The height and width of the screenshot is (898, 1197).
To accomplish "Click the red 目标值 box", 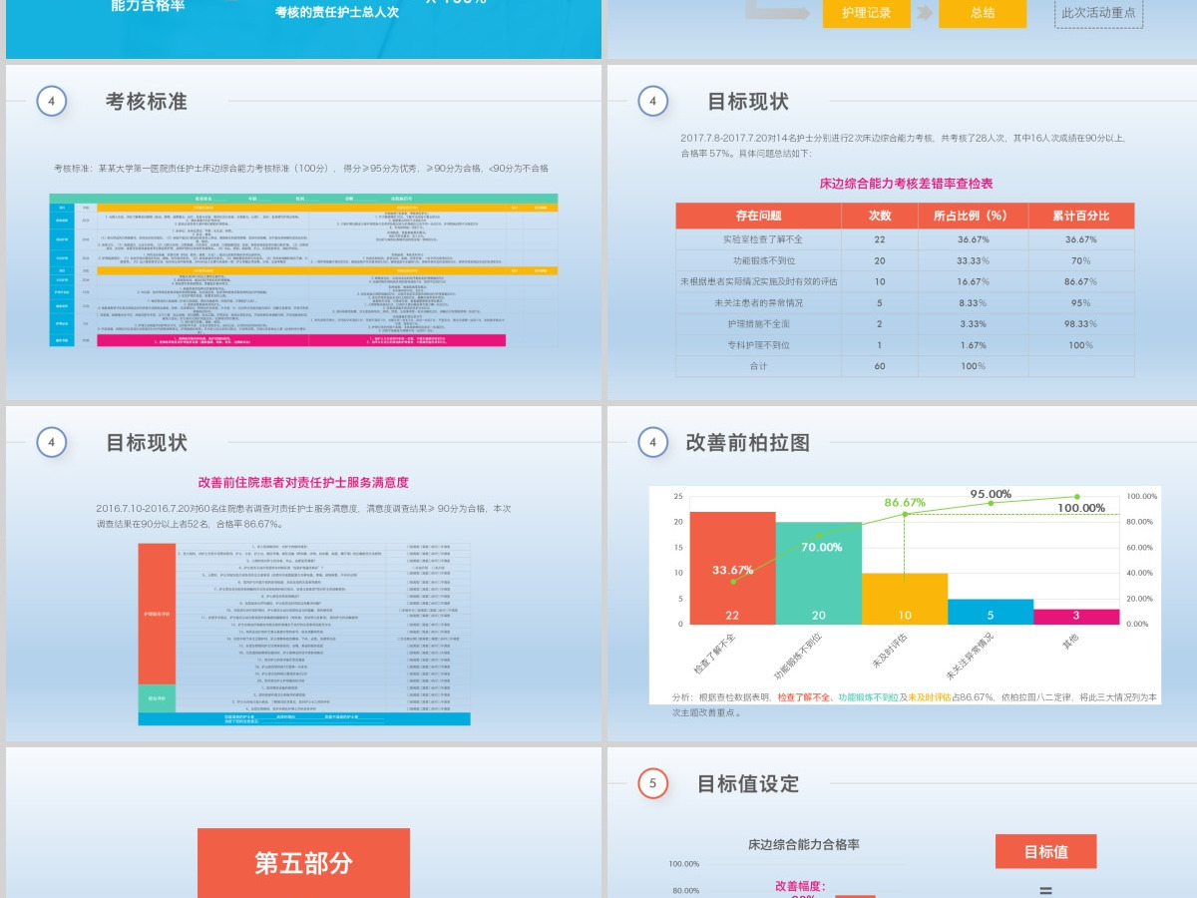I will [1045, 851].
